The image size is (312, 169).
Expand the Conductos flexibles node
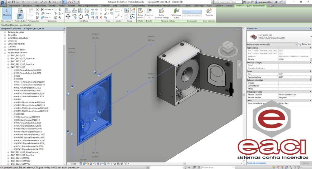point(5,44)
